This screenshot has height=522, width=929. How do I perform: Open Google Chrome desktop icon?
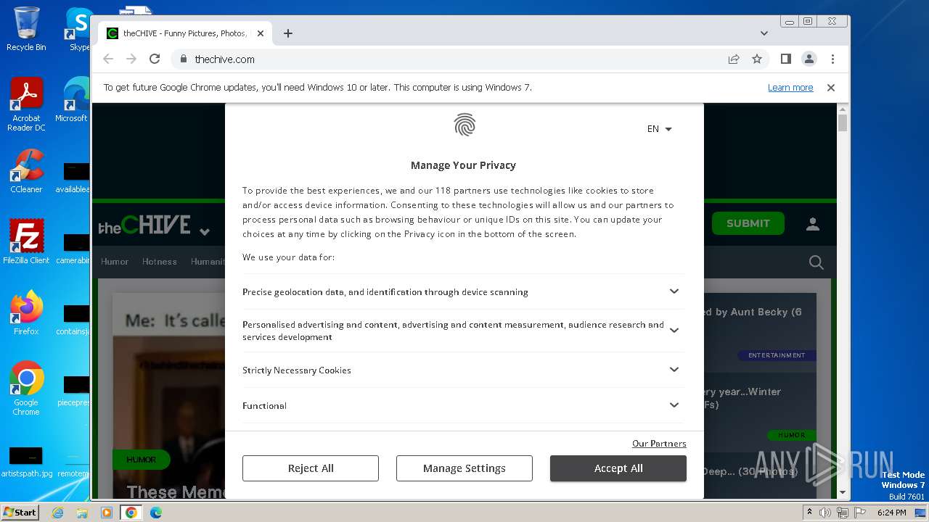[x=26, y=388]
